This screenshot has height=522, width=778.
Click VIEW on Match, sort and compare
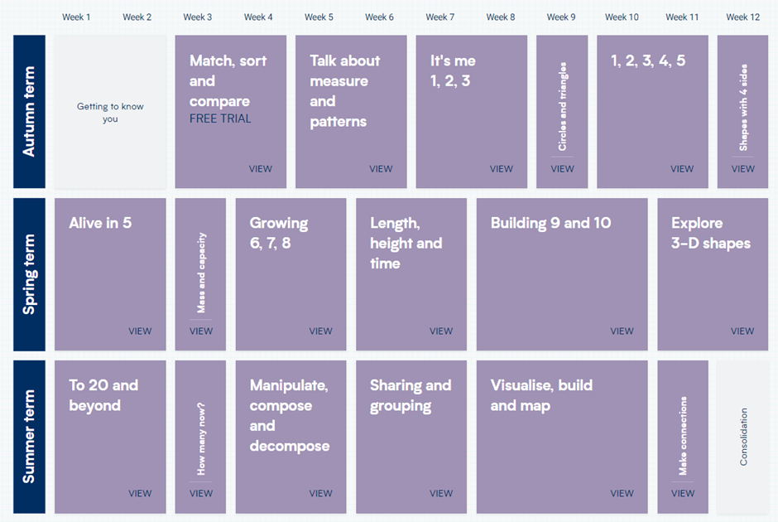pyautogui.click(x=260, y=169)
